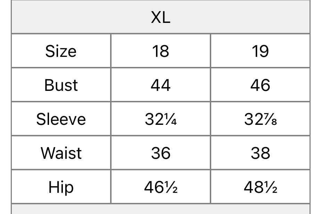Click the XL header cell
Screen dimensions: 313x214
coord(161,17)
